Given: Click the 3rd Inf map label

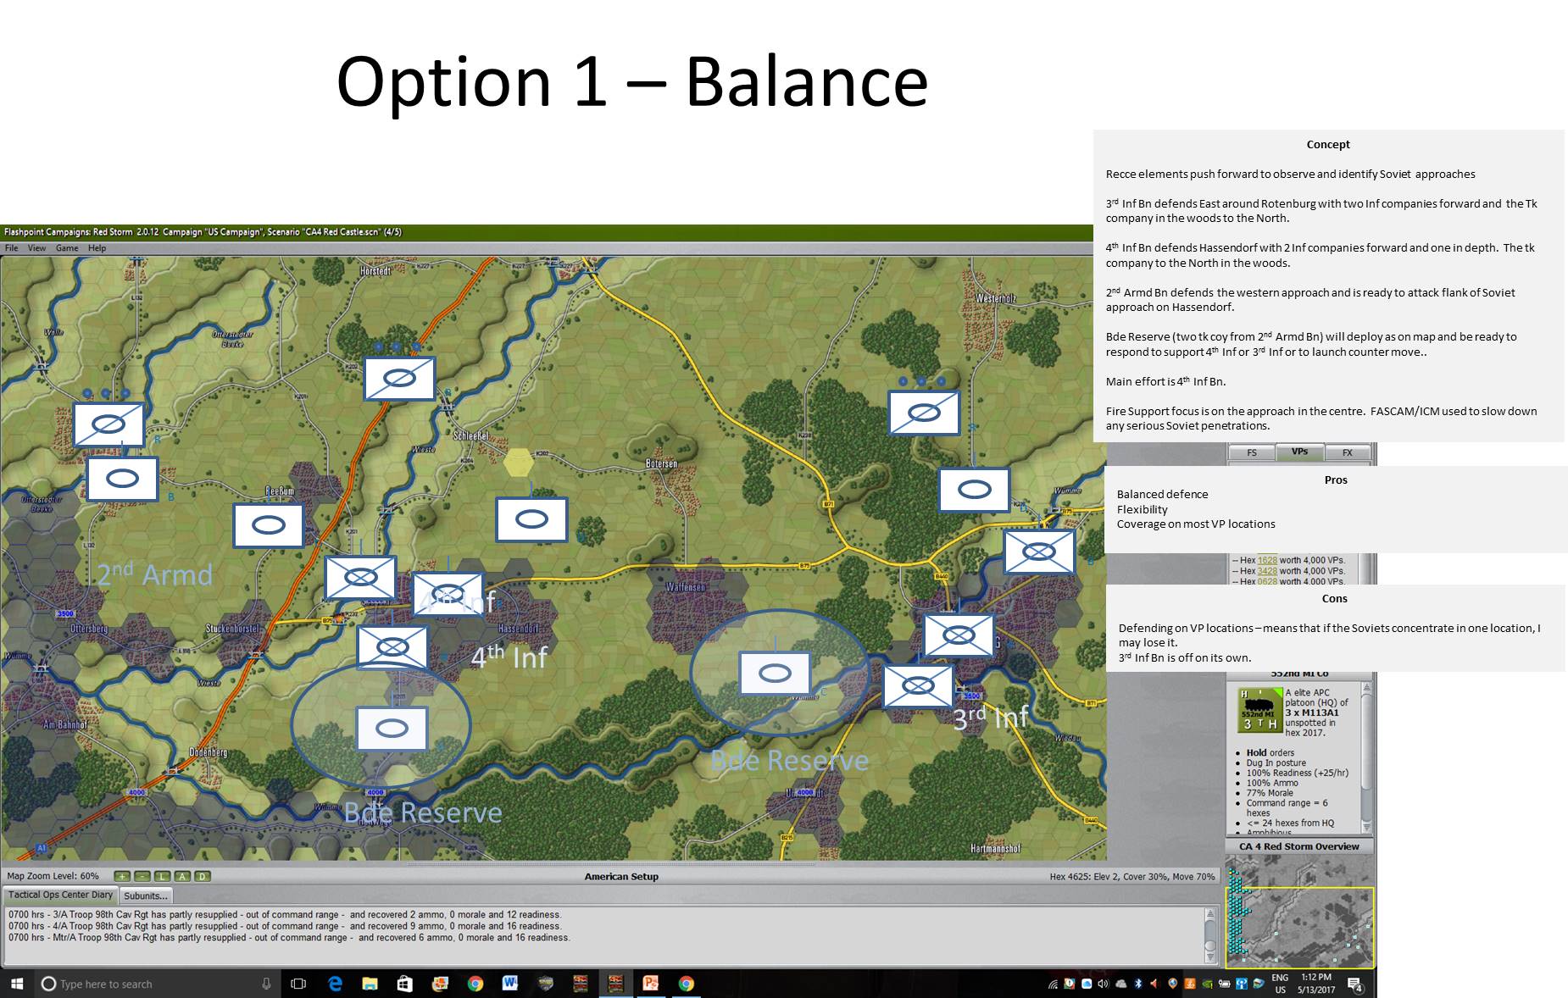Looking at the screenshot, I should [x=990, y=718].
